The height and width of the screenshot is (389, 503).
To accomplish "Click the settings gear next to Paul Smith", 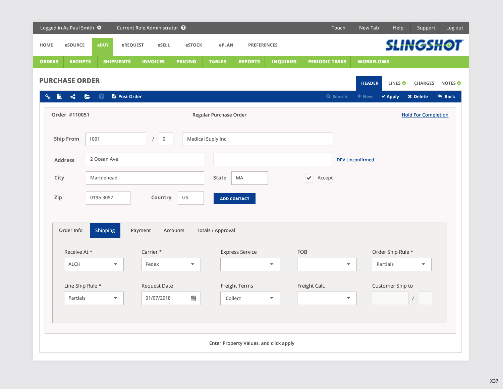I will (x=99, y=28).
